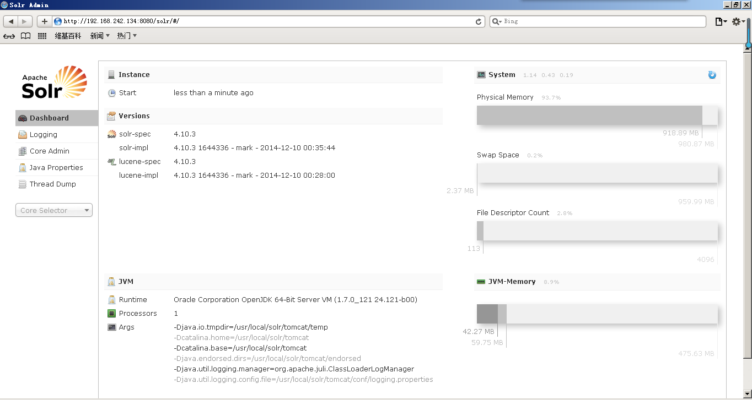
Task: Click the -Dcatalina.base argument line
Action: point(240,348)
